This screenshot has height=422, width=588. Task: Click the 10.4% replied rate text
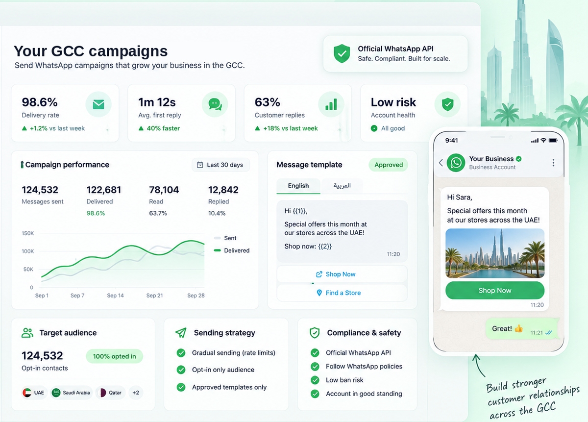coord(217,213)
